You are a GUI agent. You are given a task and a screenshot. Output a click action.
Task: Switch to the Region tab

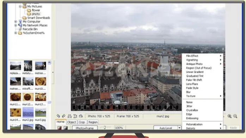tap(93, 122)
